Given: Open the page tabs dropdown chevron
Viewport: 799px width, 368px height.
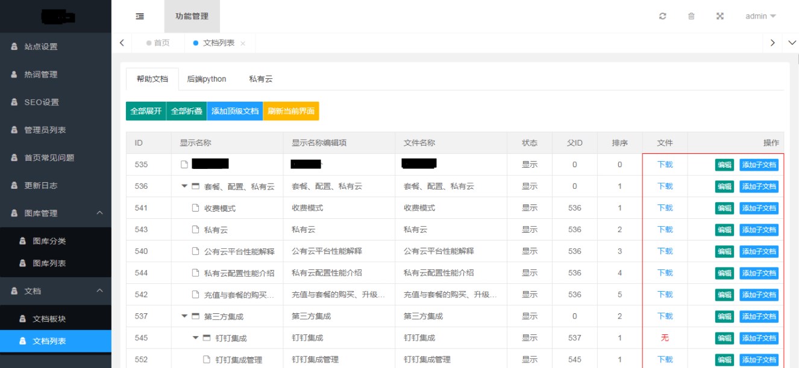Looking at the screenshot, I should tap(792, 43).
